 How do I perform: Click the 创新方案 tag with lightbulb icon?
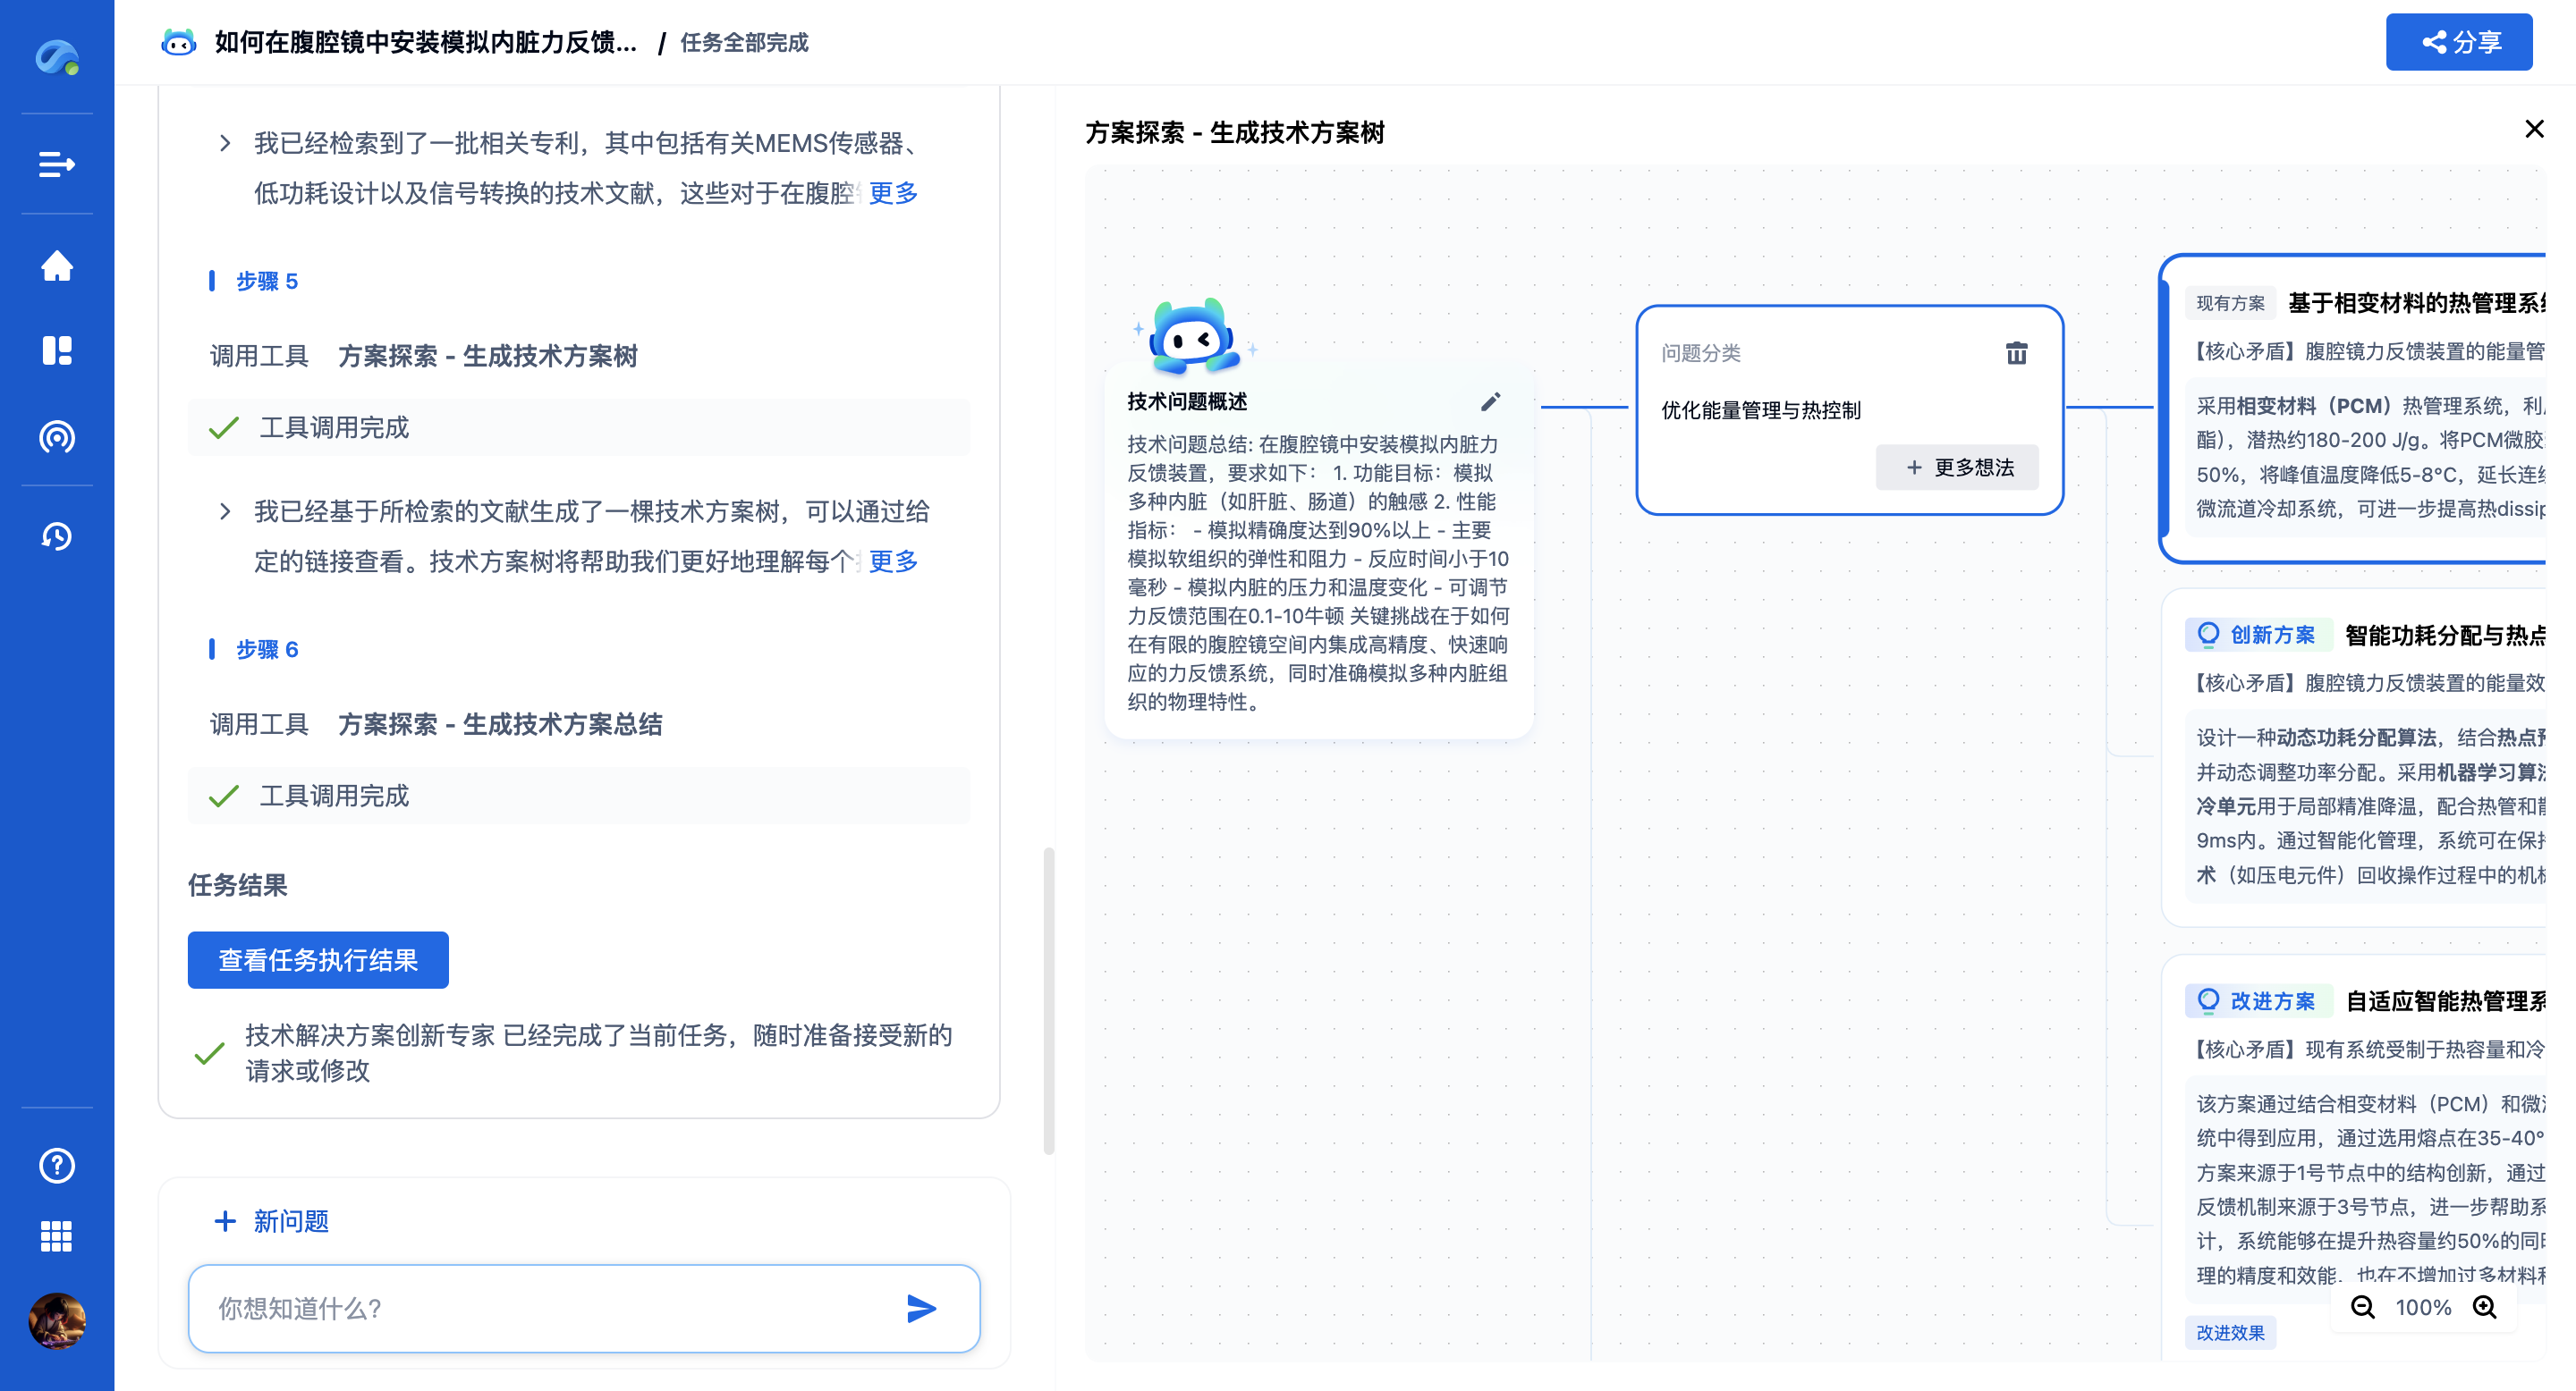[2259, 635]
